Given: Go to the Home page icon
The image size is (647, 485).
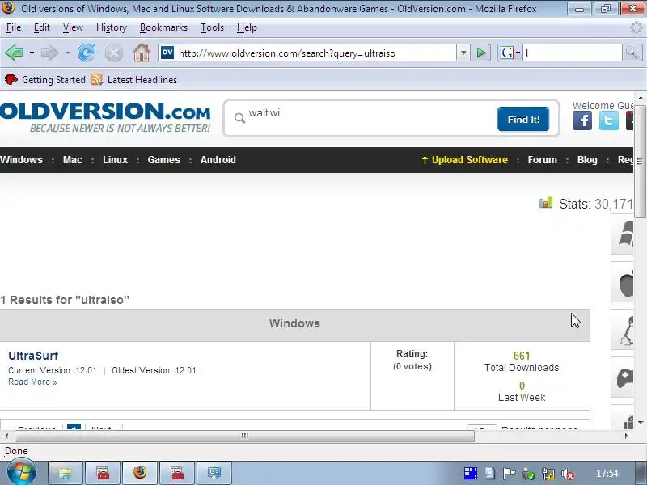Looking at the screenshot, I should pyautogui.click(x=142, y=53).
